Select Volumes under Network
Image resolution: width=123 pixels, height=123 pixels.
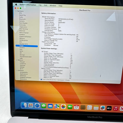[x=22, y=65]
